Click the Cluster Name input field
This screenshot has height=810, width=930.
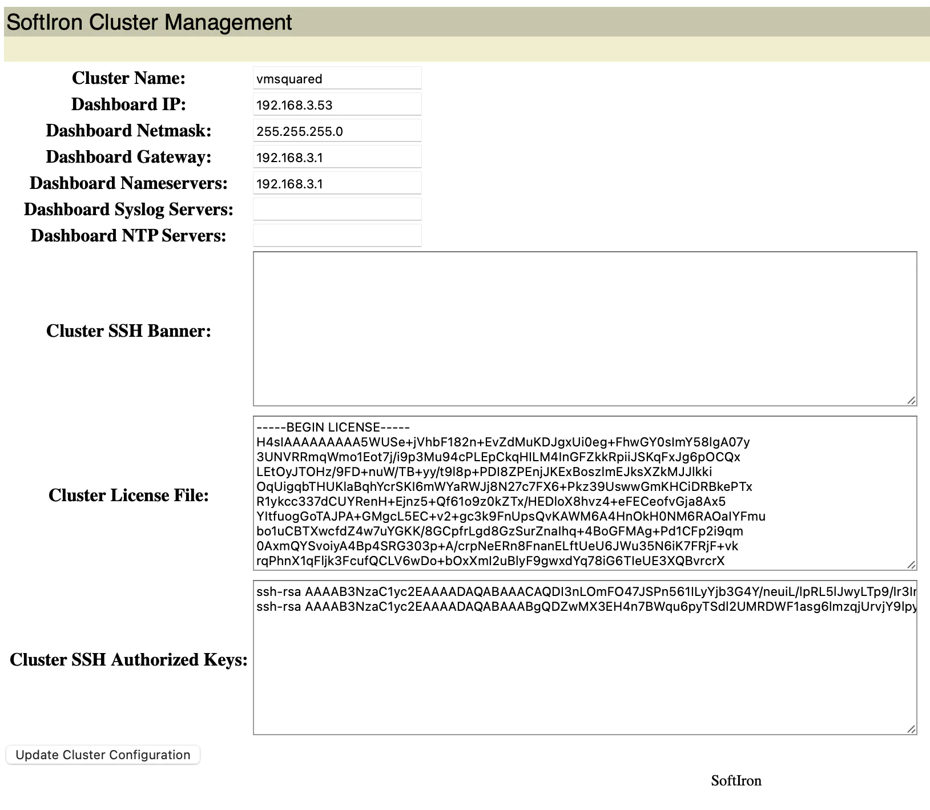(337, 78)
